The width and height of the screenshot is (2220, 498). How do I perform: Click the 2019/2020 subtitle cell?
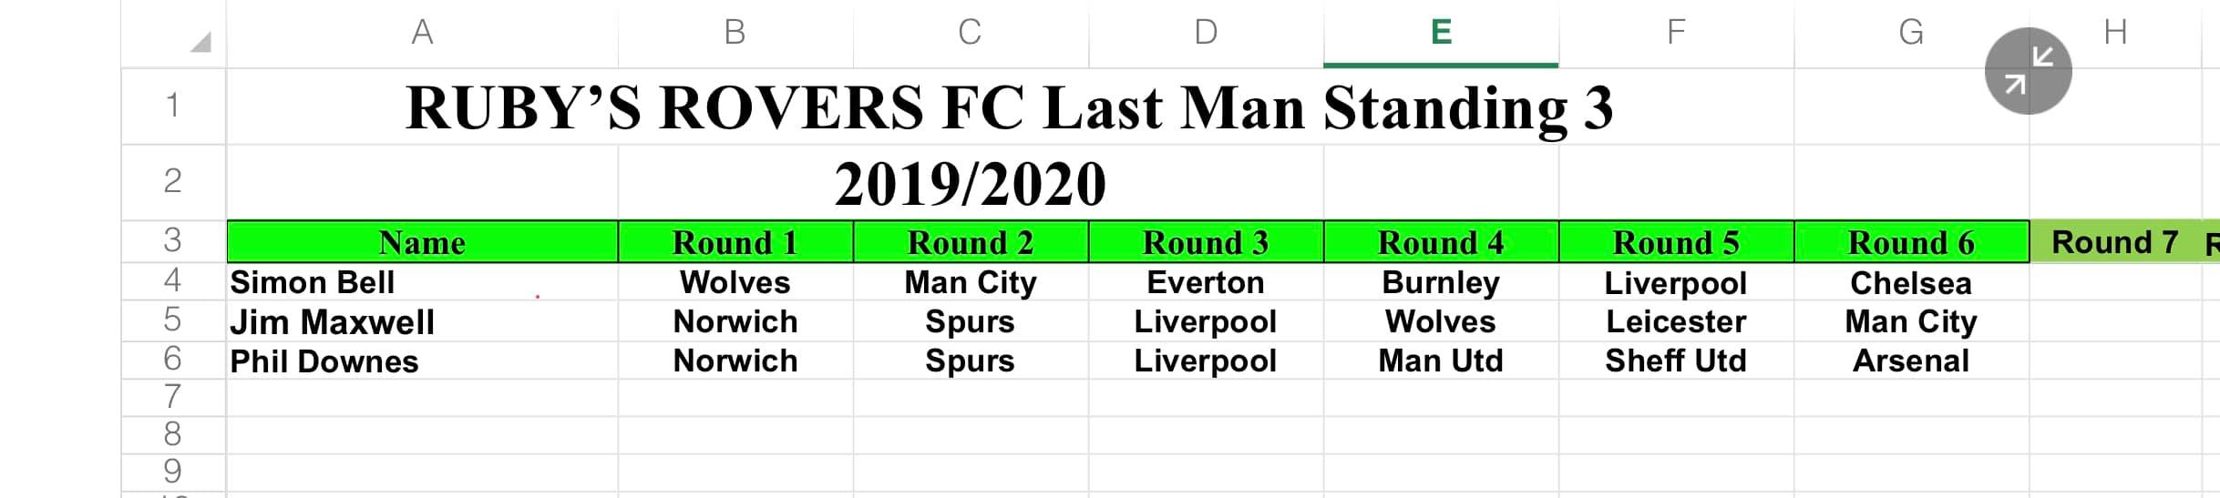tap(971, 183)
